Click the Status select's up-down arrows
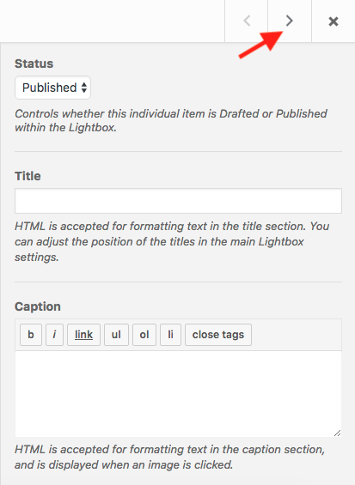Viewport: 355px width, 485px height. point(84,88)
